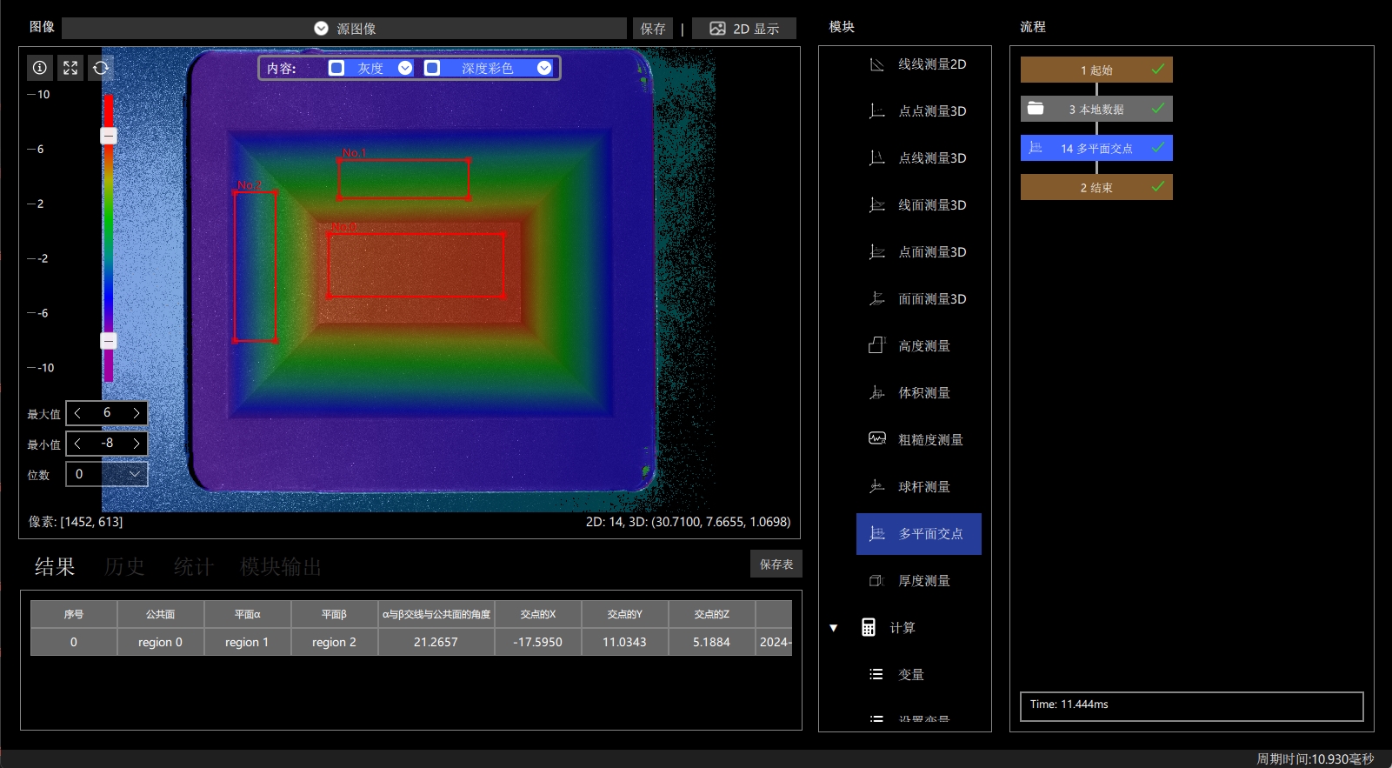The height and width of the screenshot is (768, 1392).
Task: Increase 最大值 with right arrow
Action: coord(136,413)
